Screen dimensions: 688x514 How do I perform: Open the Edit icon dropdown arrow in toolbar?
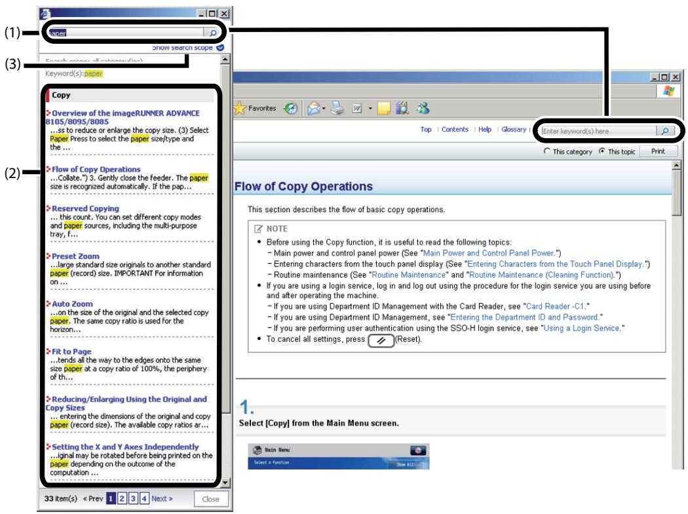(x=370, y=108)
